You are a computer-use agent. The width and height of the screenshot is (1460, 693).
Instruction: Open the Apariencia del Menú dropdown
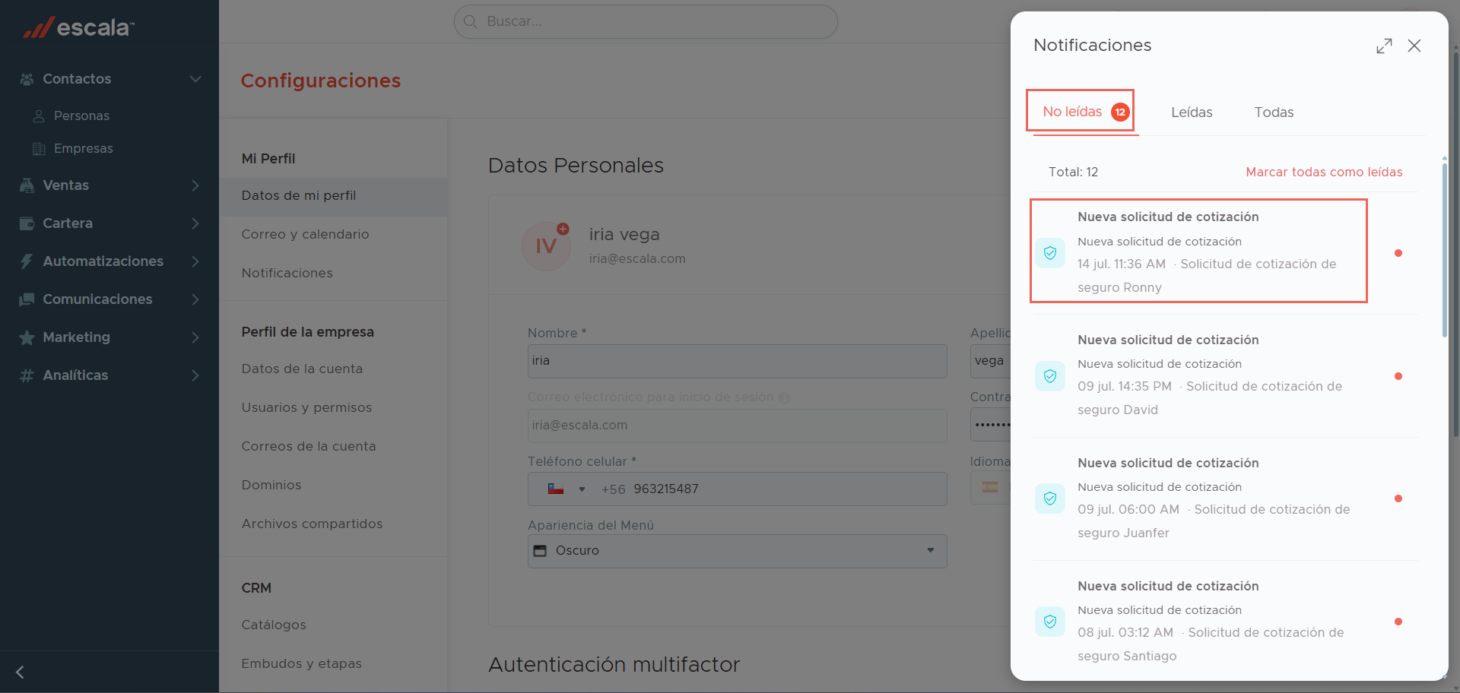pos(737,551)
